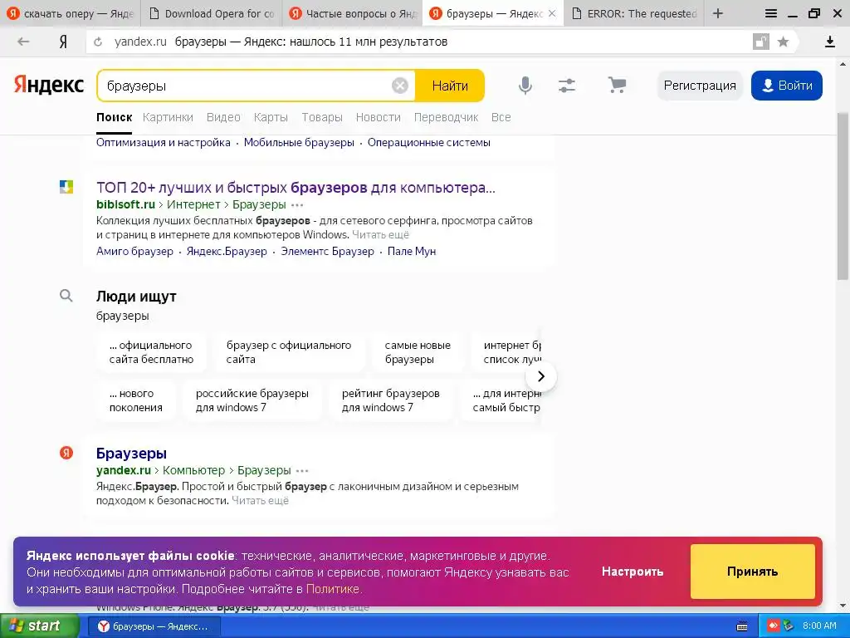
Task: Show more related searches with the chevron arrow
Action: pyautogui.click(x=541, y=376)
